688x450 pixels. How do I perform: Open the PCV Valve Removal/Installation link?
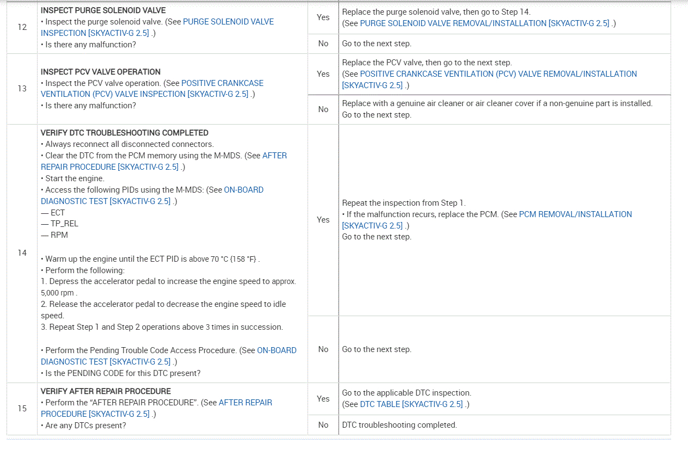point(498,74)
